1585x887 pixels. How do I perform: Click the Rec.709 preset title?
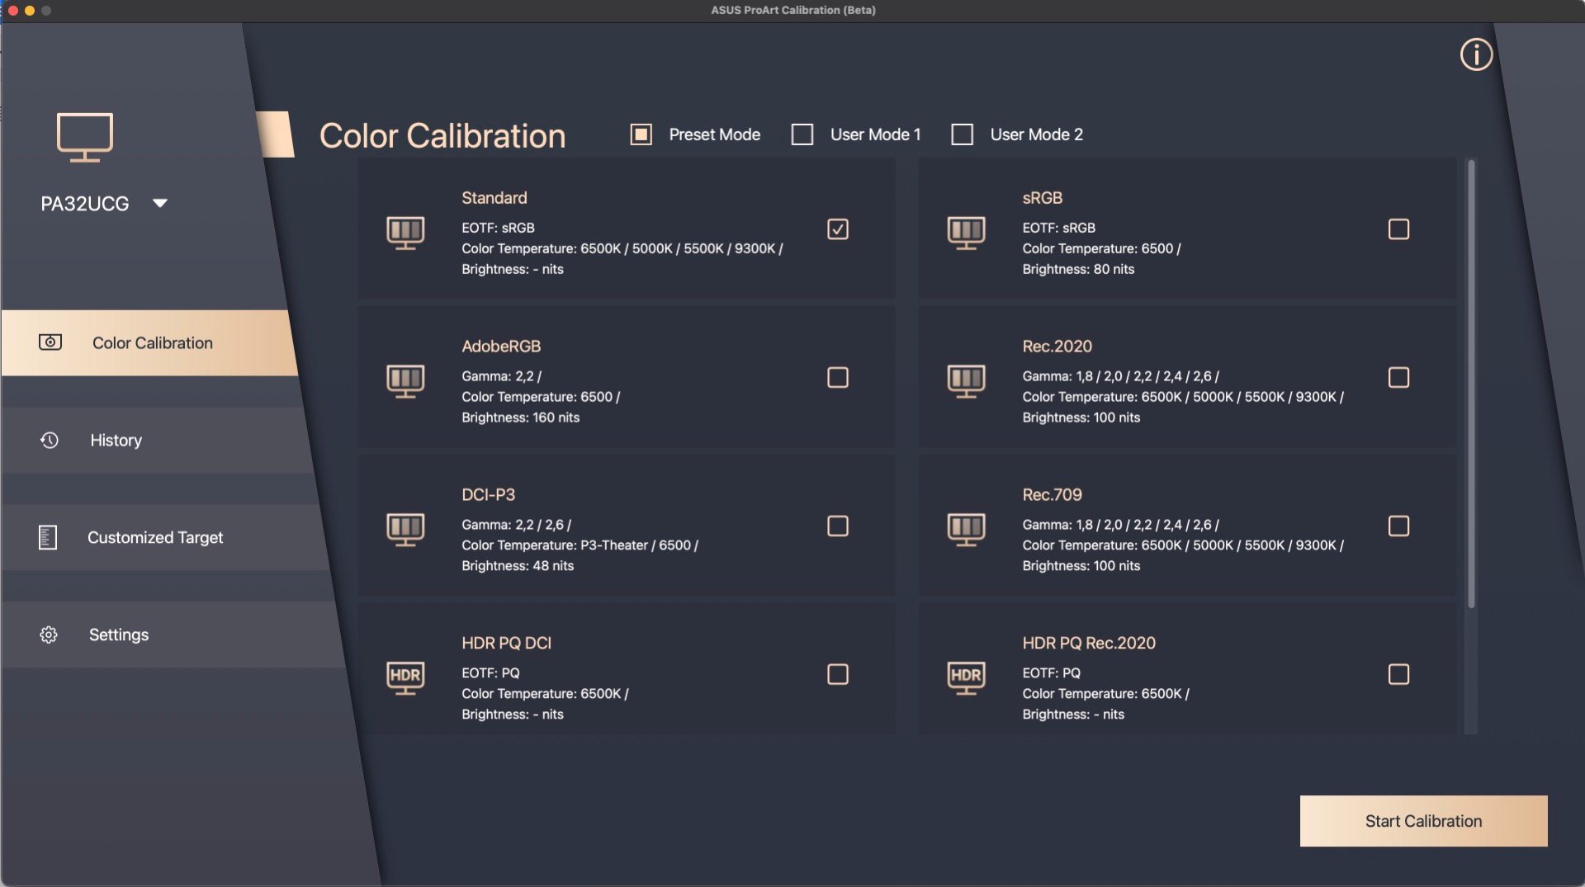click(x=1052, y=495)
